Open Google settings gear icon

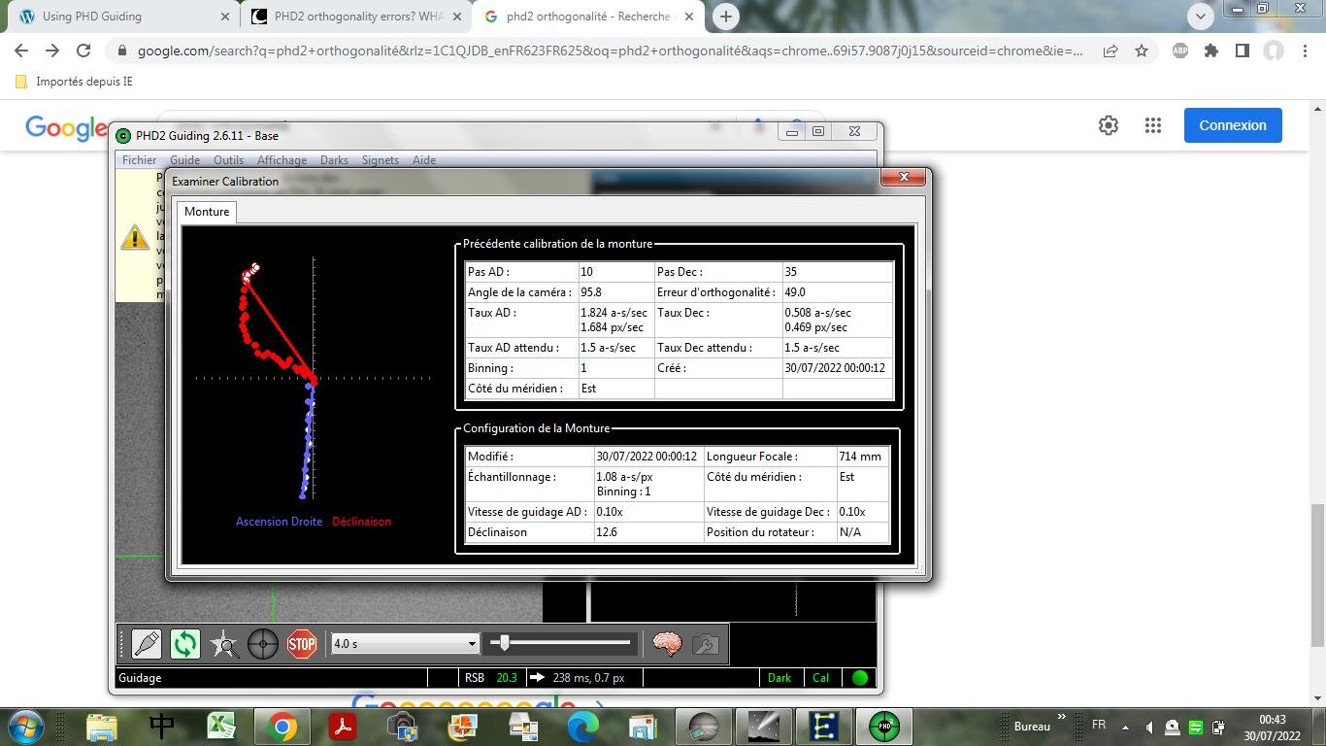pyautogui.click(x=1109, y=125)
